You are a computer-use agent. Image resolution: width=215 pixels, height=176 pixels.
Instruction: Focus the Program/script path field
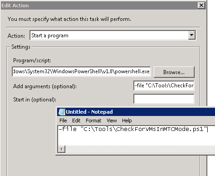pyautogui.click(x=81, y=71)
